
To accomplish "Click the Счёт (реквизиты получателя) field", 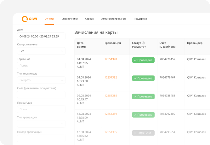I will [41, 95].
